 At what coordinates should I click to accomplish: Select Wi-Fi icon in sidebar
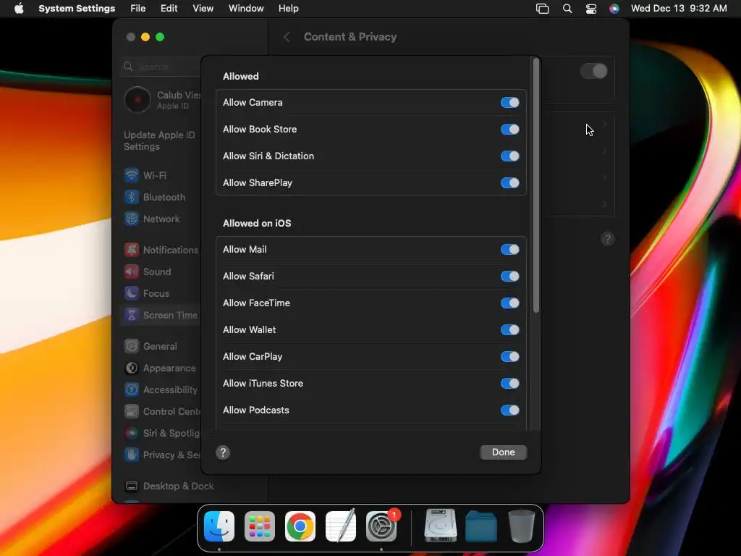[x=132, y=175]
